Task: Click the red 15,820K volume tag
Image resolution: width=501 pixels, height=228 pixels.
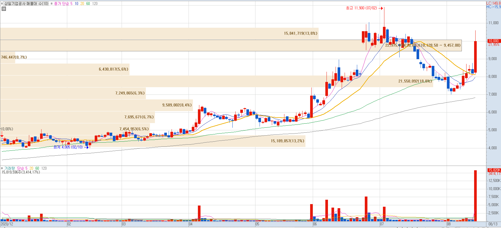Action: 494,170
